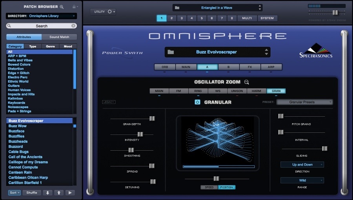Screen dimensions: 353x200
Task: Open the RING oscillator tab
Action: point(198,91)
